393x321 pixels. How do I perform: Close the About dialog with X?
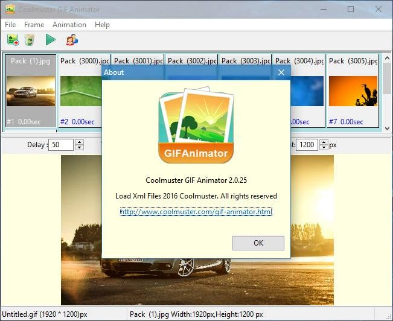click(281, 72)
